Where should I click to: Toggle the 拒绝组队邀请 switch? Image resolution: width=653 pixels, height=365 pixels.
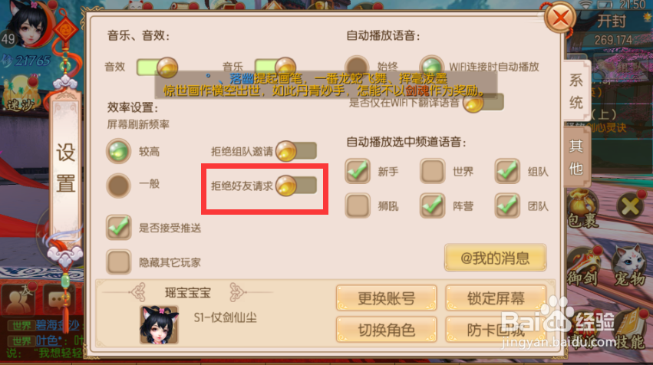tap(296, 150)
